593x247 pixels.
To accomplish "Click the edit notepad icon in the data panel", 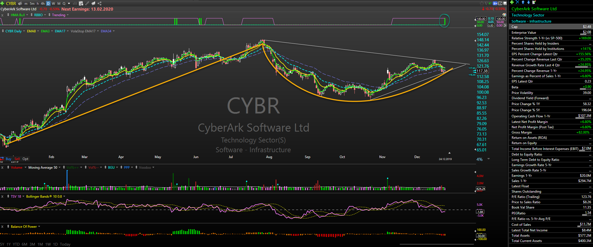I will click(534, 2).
